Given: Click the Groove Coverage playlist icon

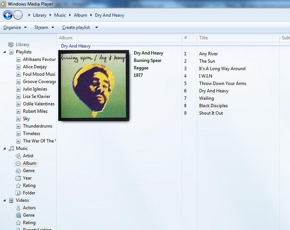Looking at the screenshot, I should 18,82.
